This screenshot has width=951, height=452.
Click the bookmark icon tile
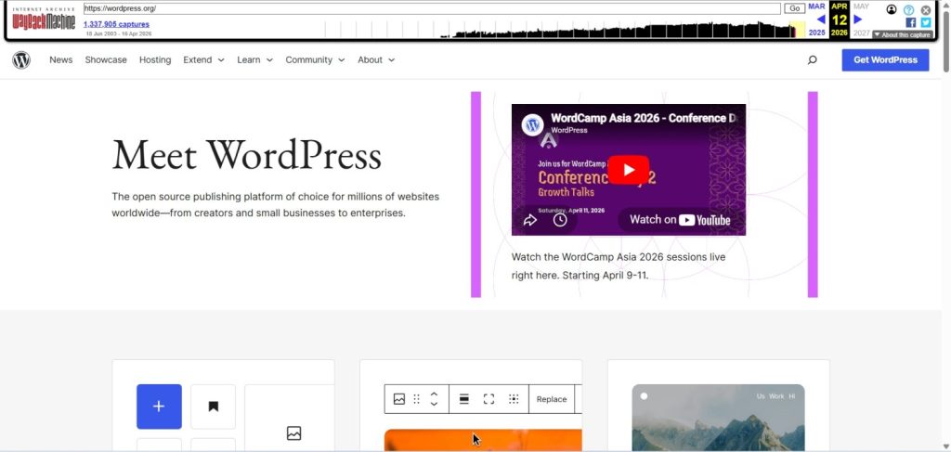[213, 407]
